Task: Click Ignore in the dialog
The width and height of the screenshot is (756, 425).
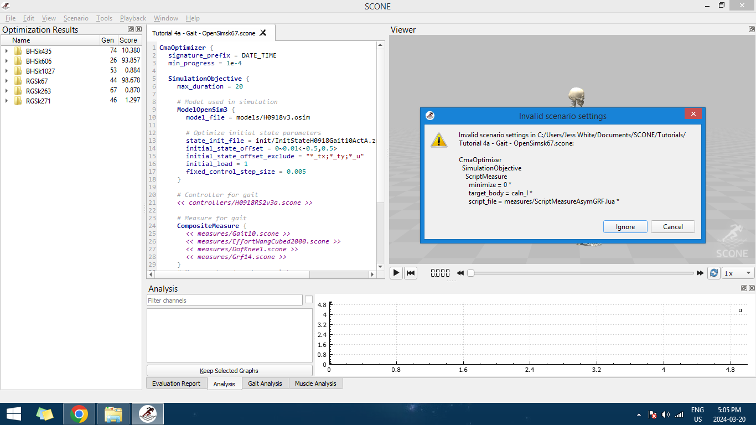Action: click(625, 226)
